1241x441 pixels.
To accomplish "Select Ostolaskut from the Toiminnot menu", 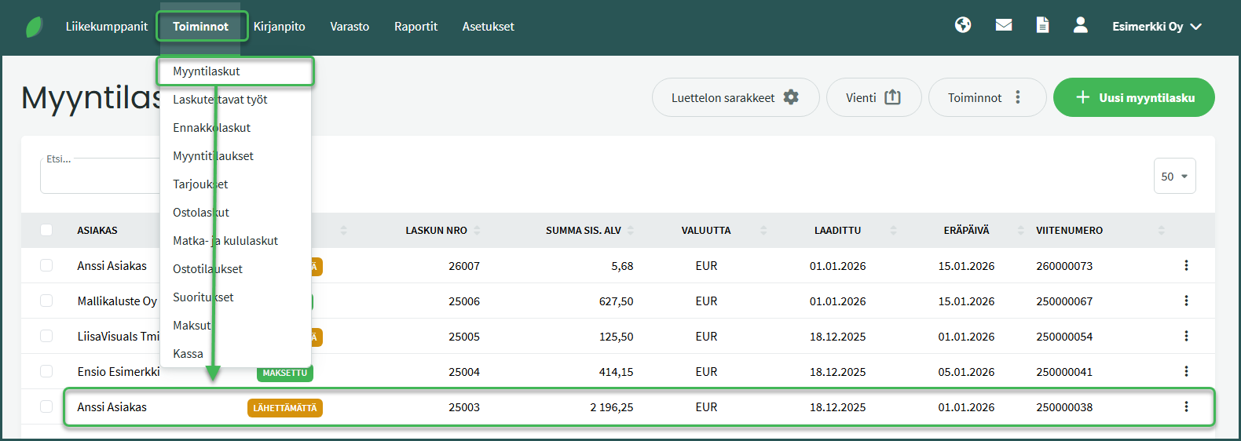I will point(201,213).
